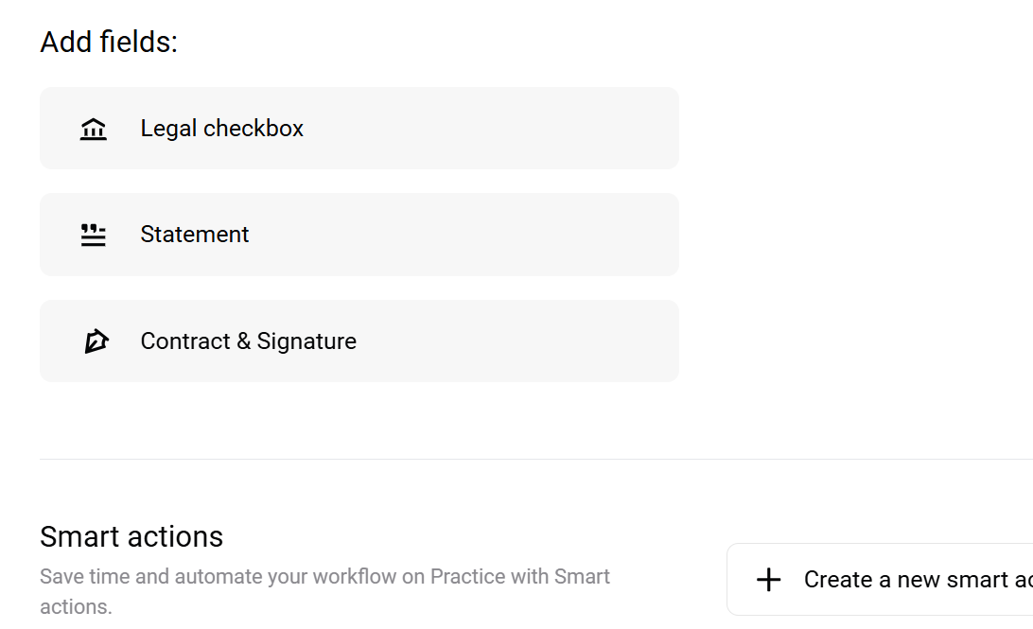The image size is (1033, 629).
Task: Click the plus icon on the smart action button
Action: (769, 579)
